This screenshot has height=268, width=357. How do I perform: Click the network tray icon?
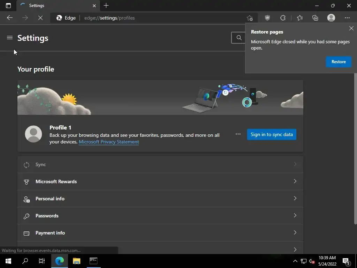pyautogui.click(x=304, y=261)
